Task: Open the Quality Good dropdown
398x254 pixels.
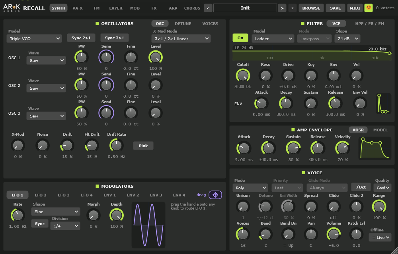Action: [x=383, y=188]
